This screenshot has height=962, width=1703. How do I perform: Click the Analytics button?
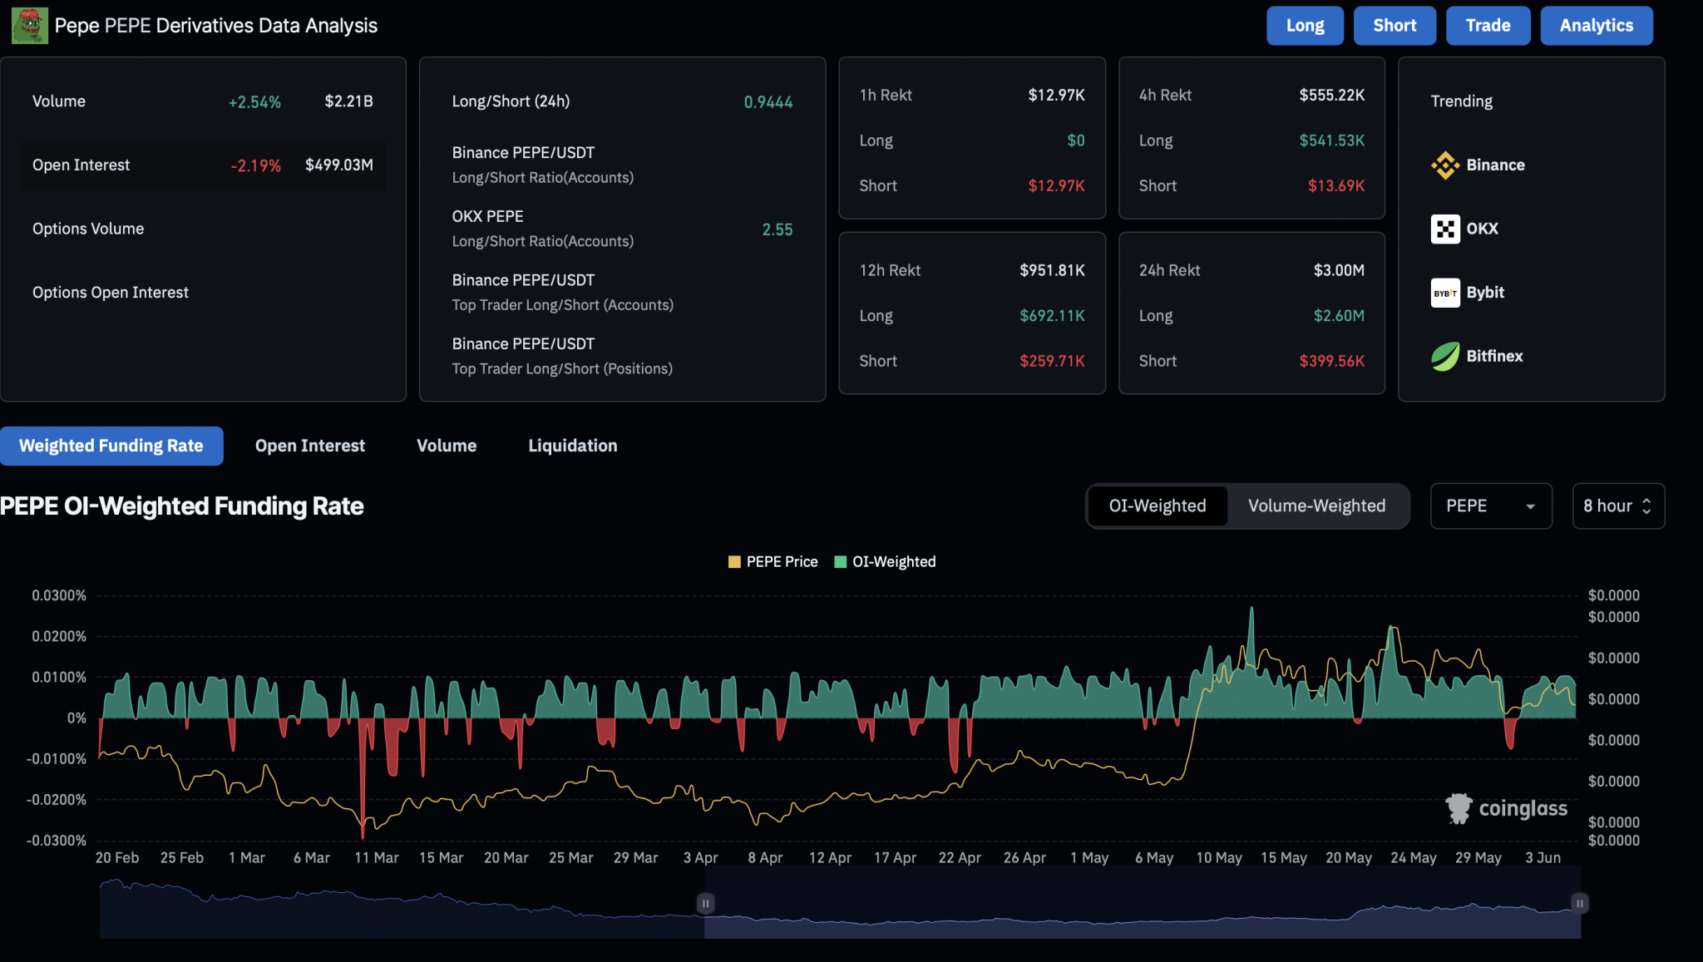coord(1596,26)
